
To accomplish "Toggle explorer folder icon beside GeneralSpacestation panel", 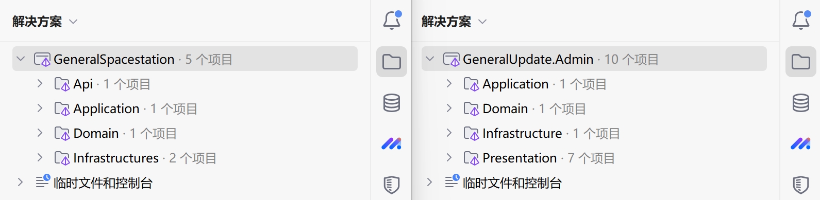I will coord(392,62).
